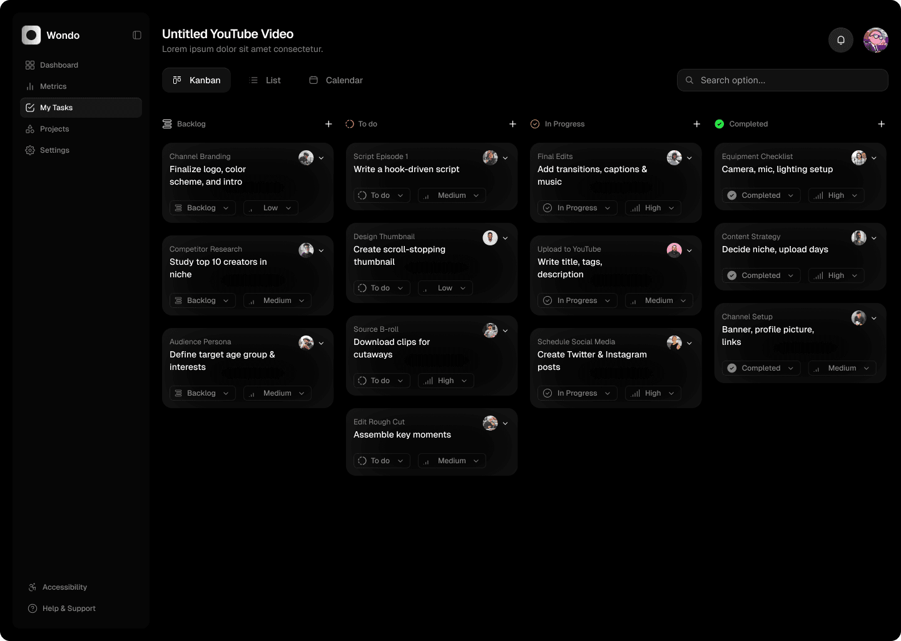This screenshot has width=901, height=641.
Task: Add a task to the Completed column
Action: click(x=881, y=124)
